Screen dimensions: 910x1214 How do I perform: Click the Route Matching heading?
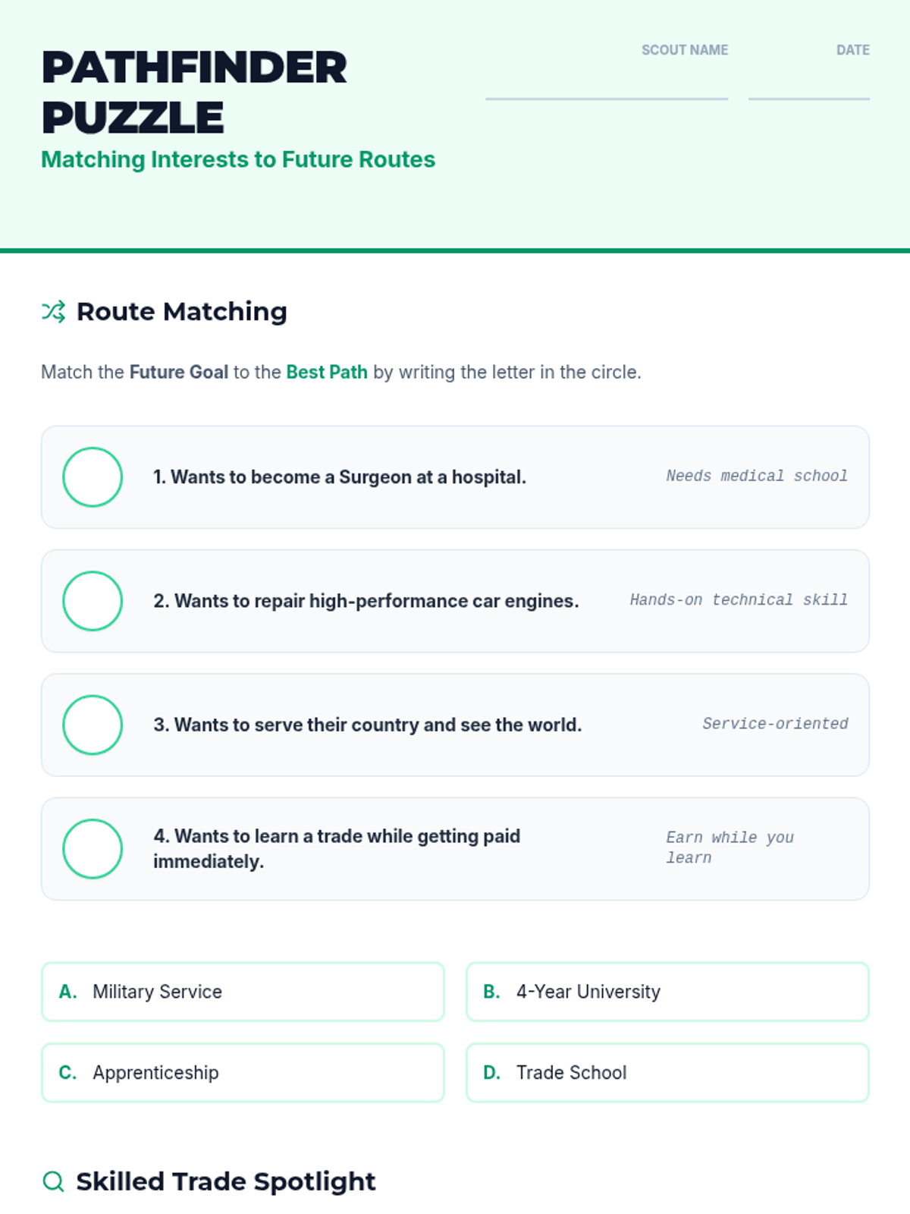pos(182,311)
